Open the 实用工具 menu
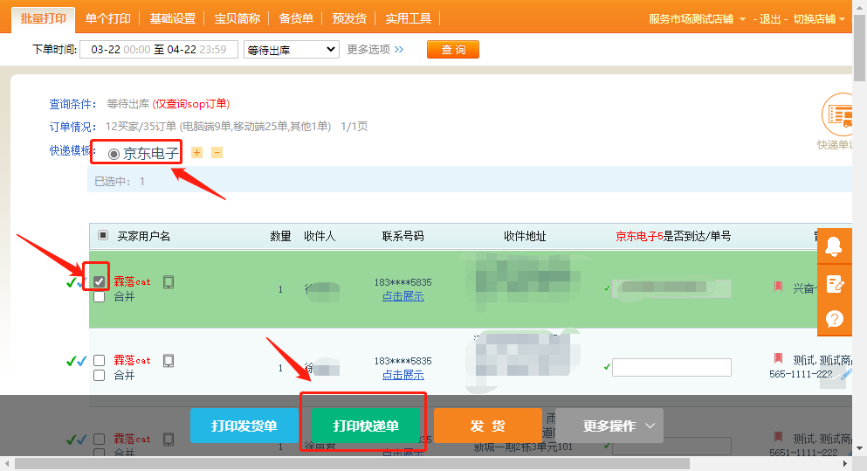Viewport: 867px width, 471px height. coord(408,19)
